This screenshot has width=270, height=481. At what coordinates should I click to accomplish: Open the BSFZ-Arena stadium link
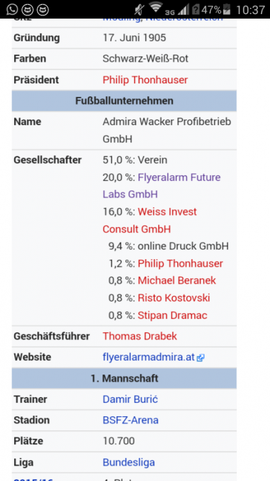(131, 420)
